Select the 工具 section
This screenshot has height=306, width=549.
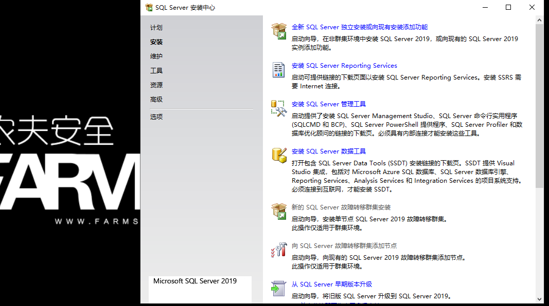click(156, 70)
